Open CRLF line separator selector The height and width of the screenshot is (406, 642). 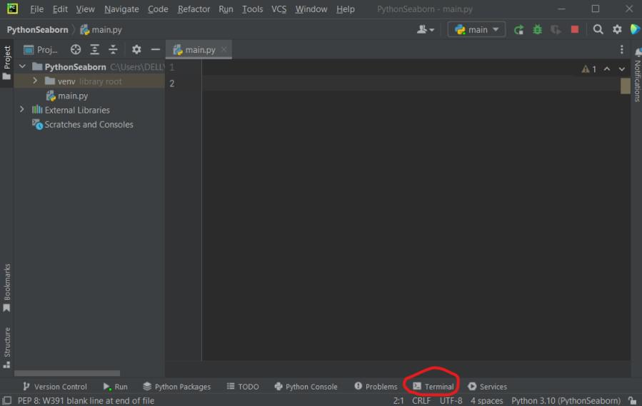pyautogui.click(x=421, y=401)
